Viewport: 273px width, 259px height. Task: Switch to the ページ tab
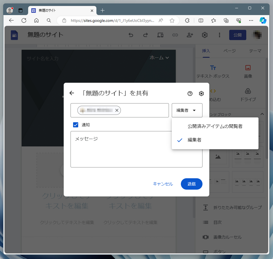(x=229, y=51)
